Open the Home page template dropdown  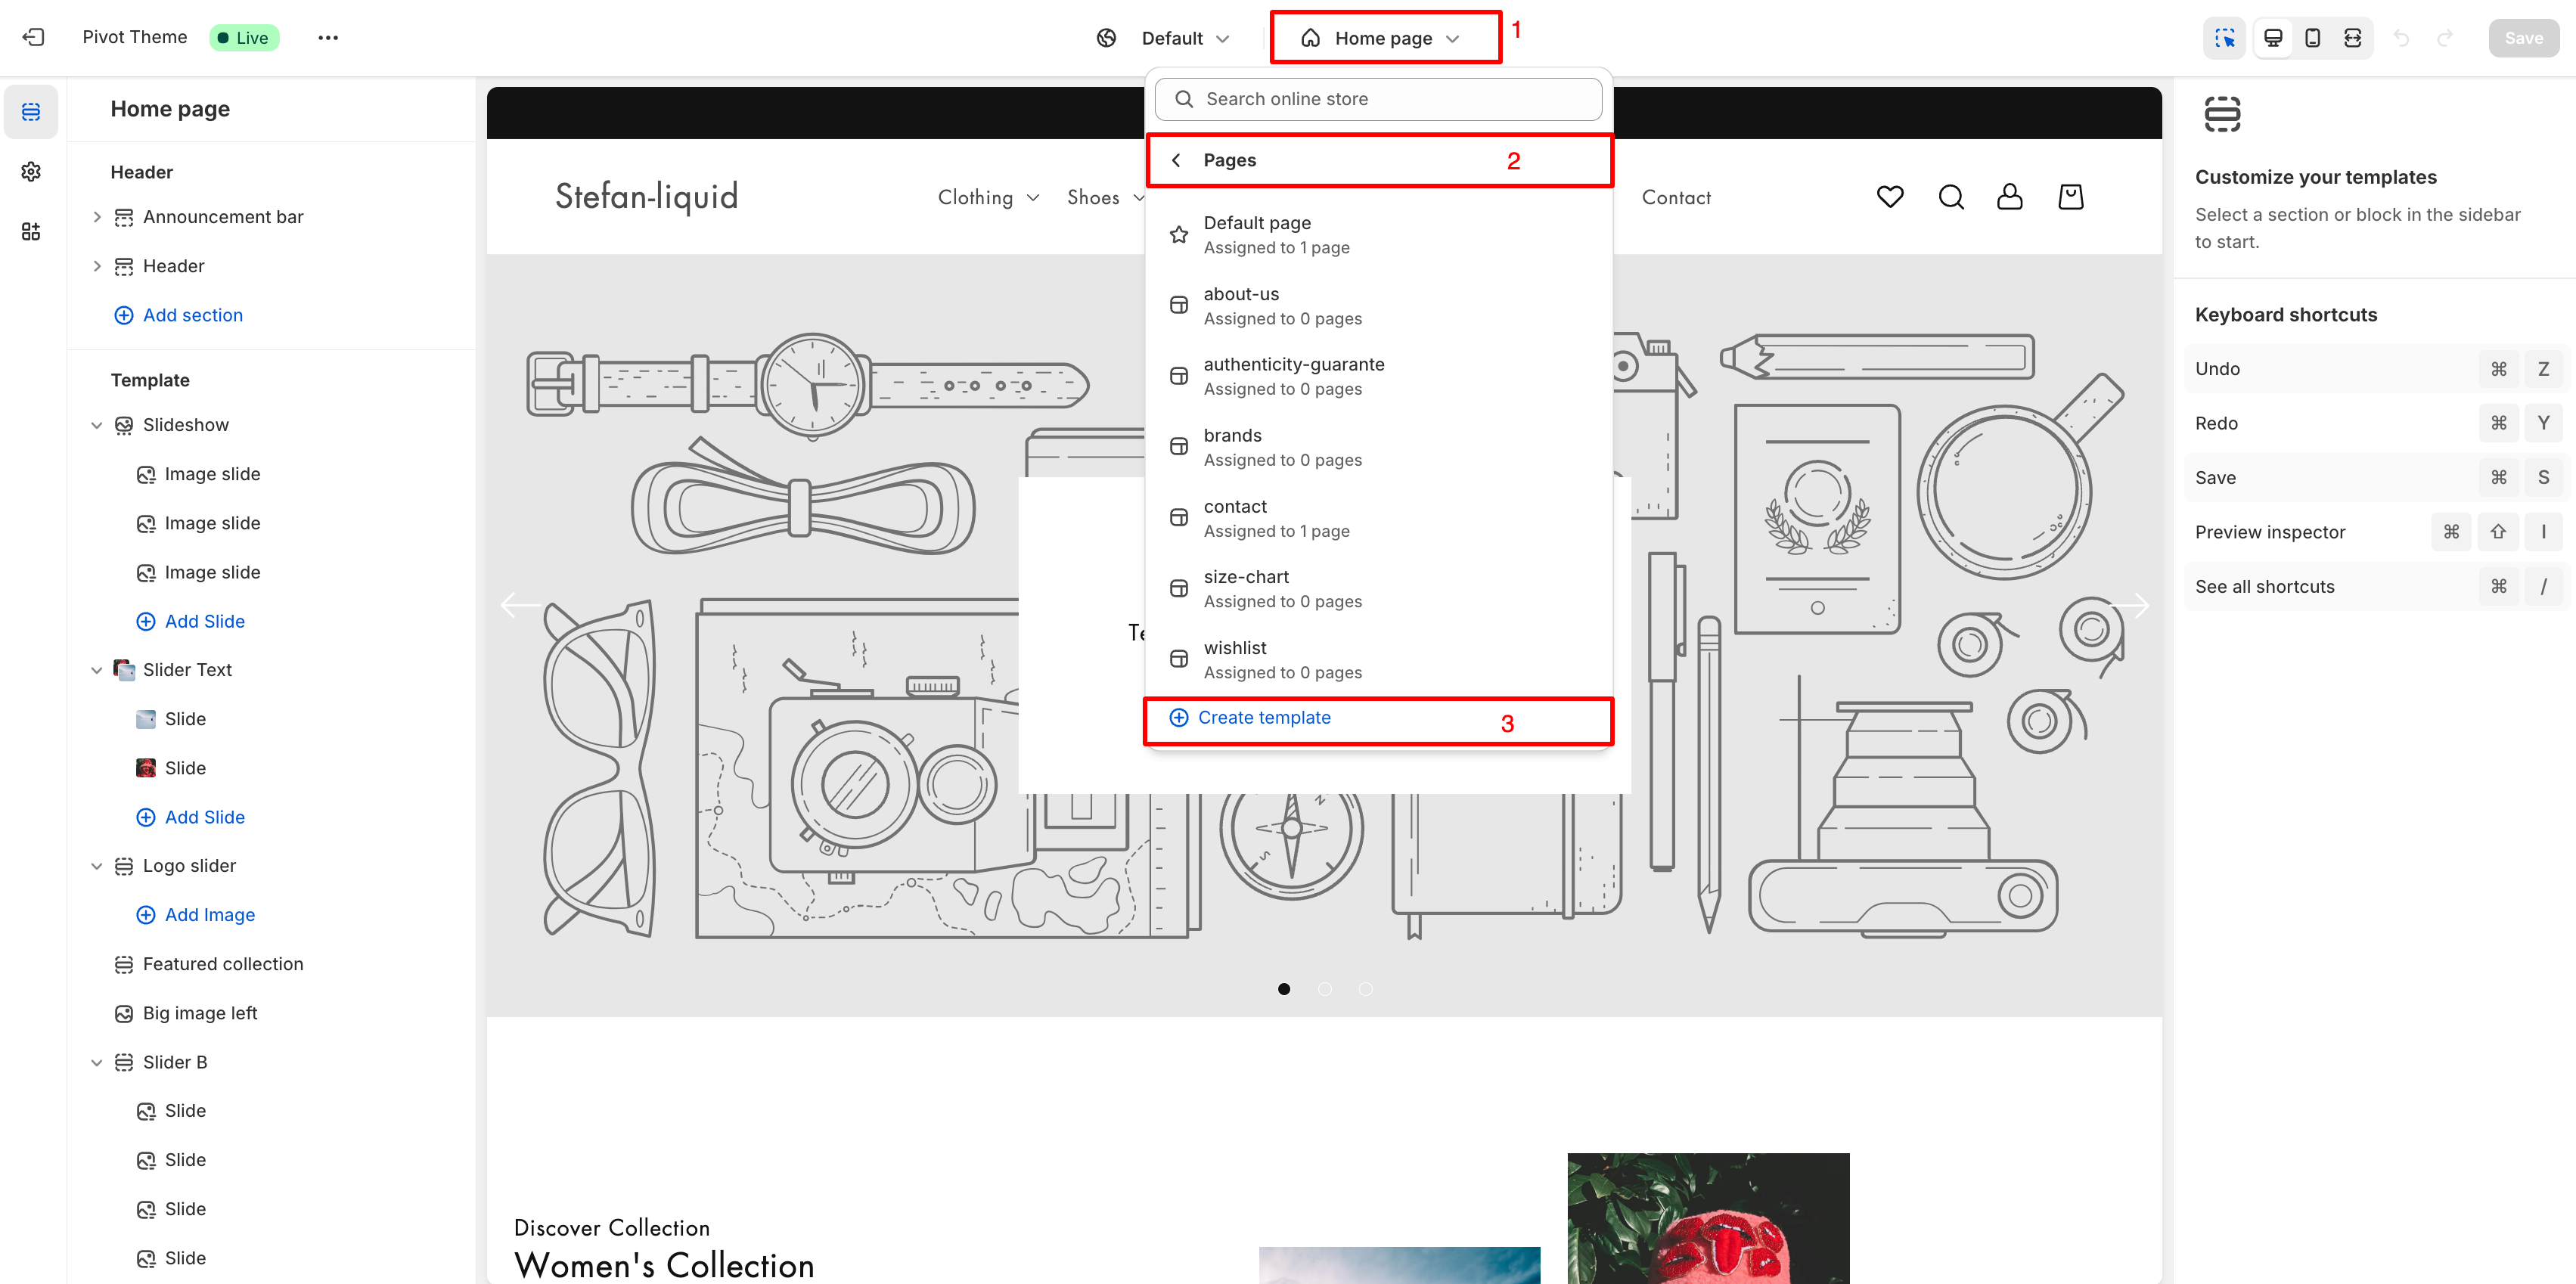(1383, 38)
